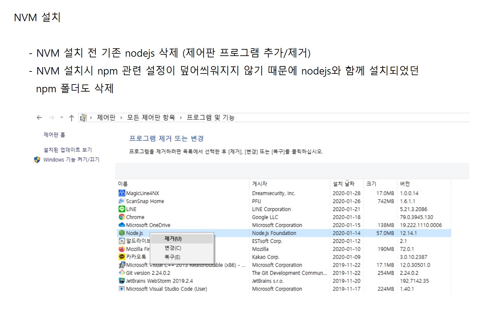Open 설치된 업데이트 보기 link
The width and height of the screenshot is (485, 314).
tap(68, 150)
